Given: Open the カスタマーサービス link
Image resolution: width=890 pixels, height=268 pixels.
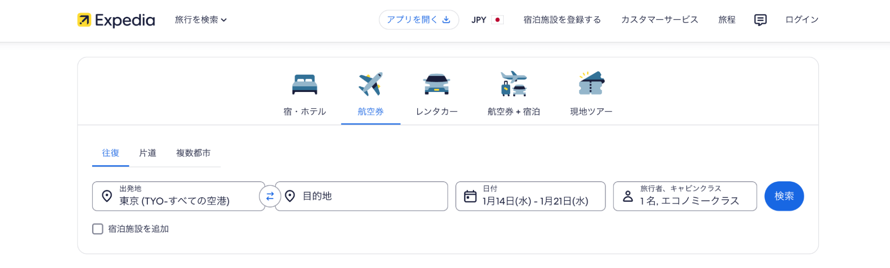Looking at the screenshot, I should click(659, 20).
